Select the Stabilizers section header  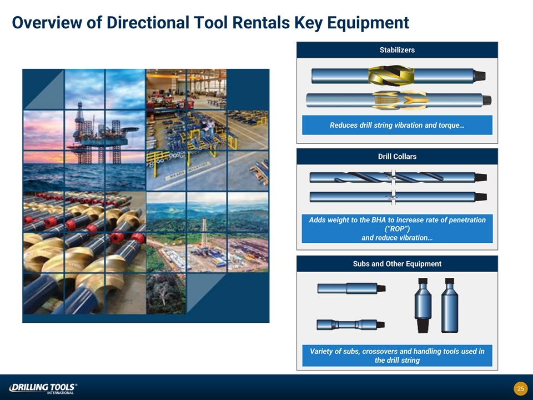[x=397, y=49]
